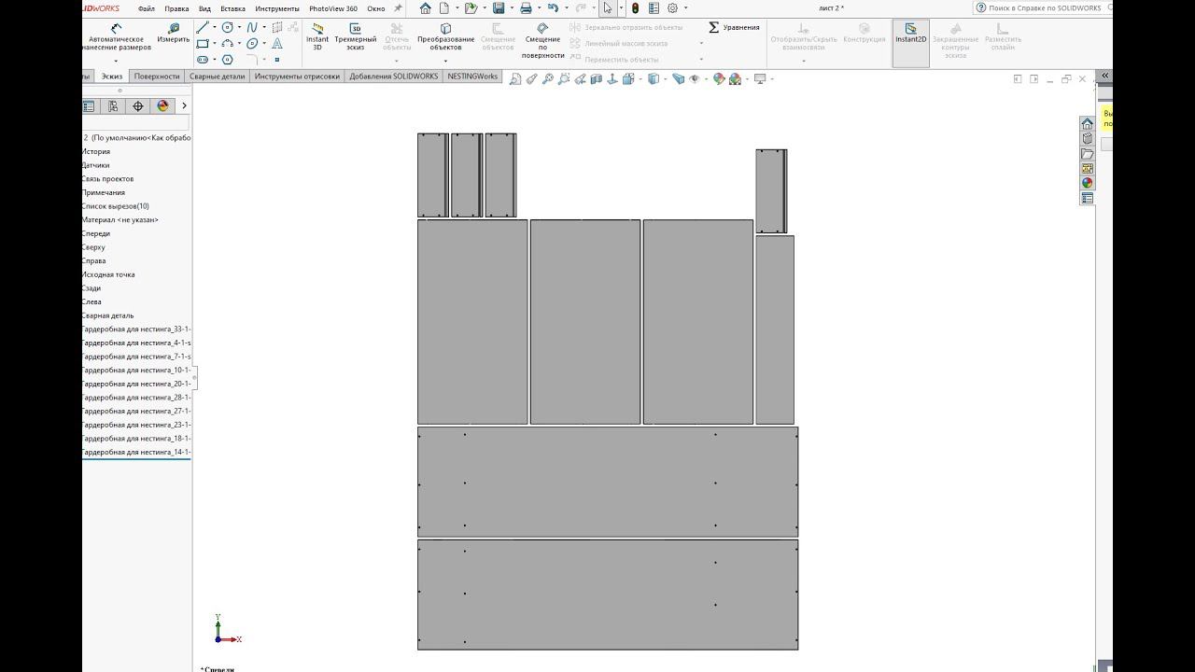Click the Home icon in top toolbar
The width and height of the screenshot is (1195, 672).
(426, 8)
